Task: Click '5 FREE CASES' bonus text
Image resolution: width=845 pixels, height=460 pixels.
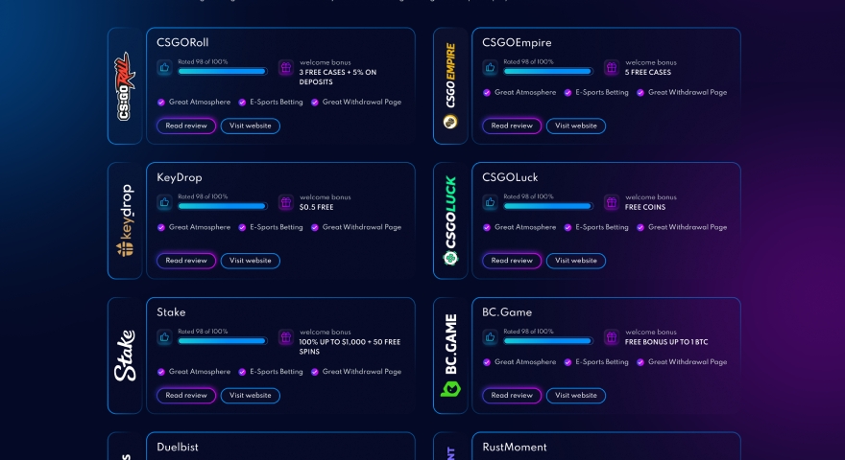Action: click(x=648, y=72)
